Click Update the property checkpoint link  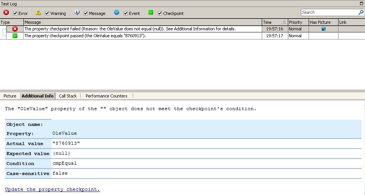pos(52,189)
